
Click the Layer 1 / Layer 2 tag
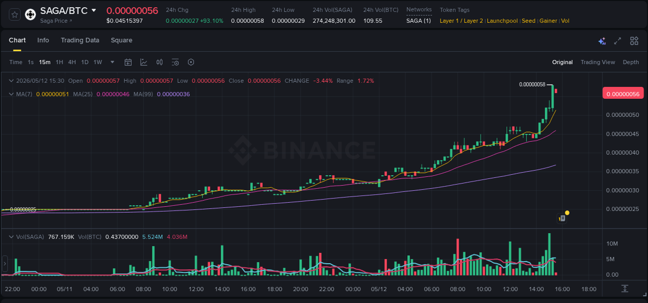pos(461,21)
